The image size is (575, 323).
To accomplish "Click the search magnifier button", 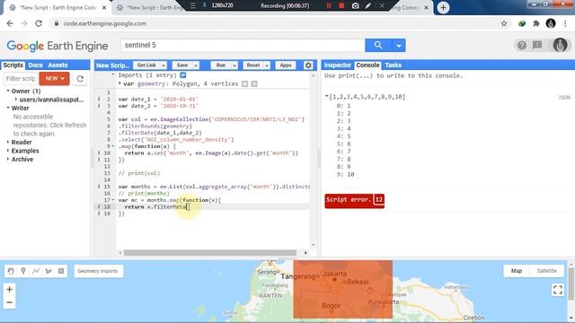I will click(378, 46).
